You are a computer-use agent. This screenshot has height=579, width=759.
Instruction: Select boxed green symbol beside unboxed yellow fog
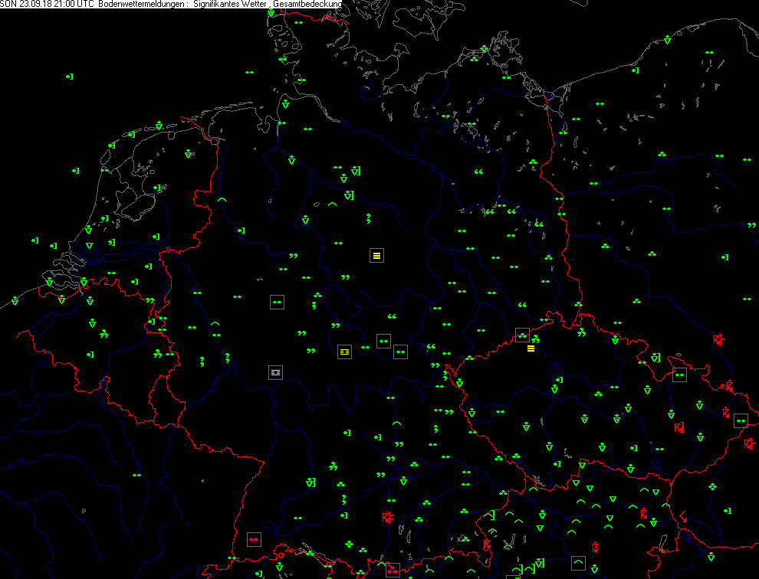(523, 335)
